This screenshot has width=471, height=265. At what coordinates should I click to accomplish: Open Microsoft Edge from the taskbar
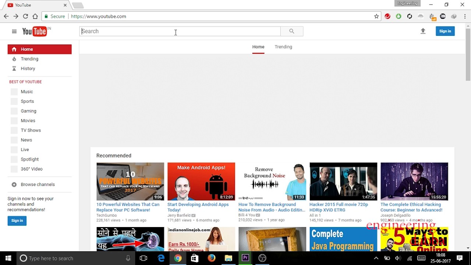[x=161, y=258]
